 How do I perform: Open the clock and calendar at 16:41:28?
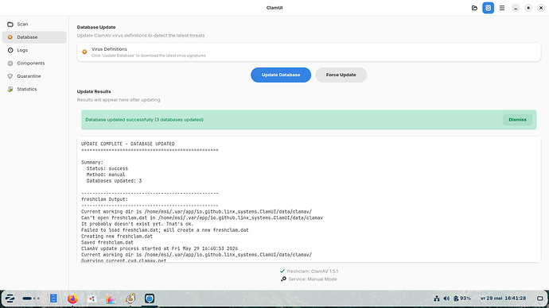coord(503,298)
